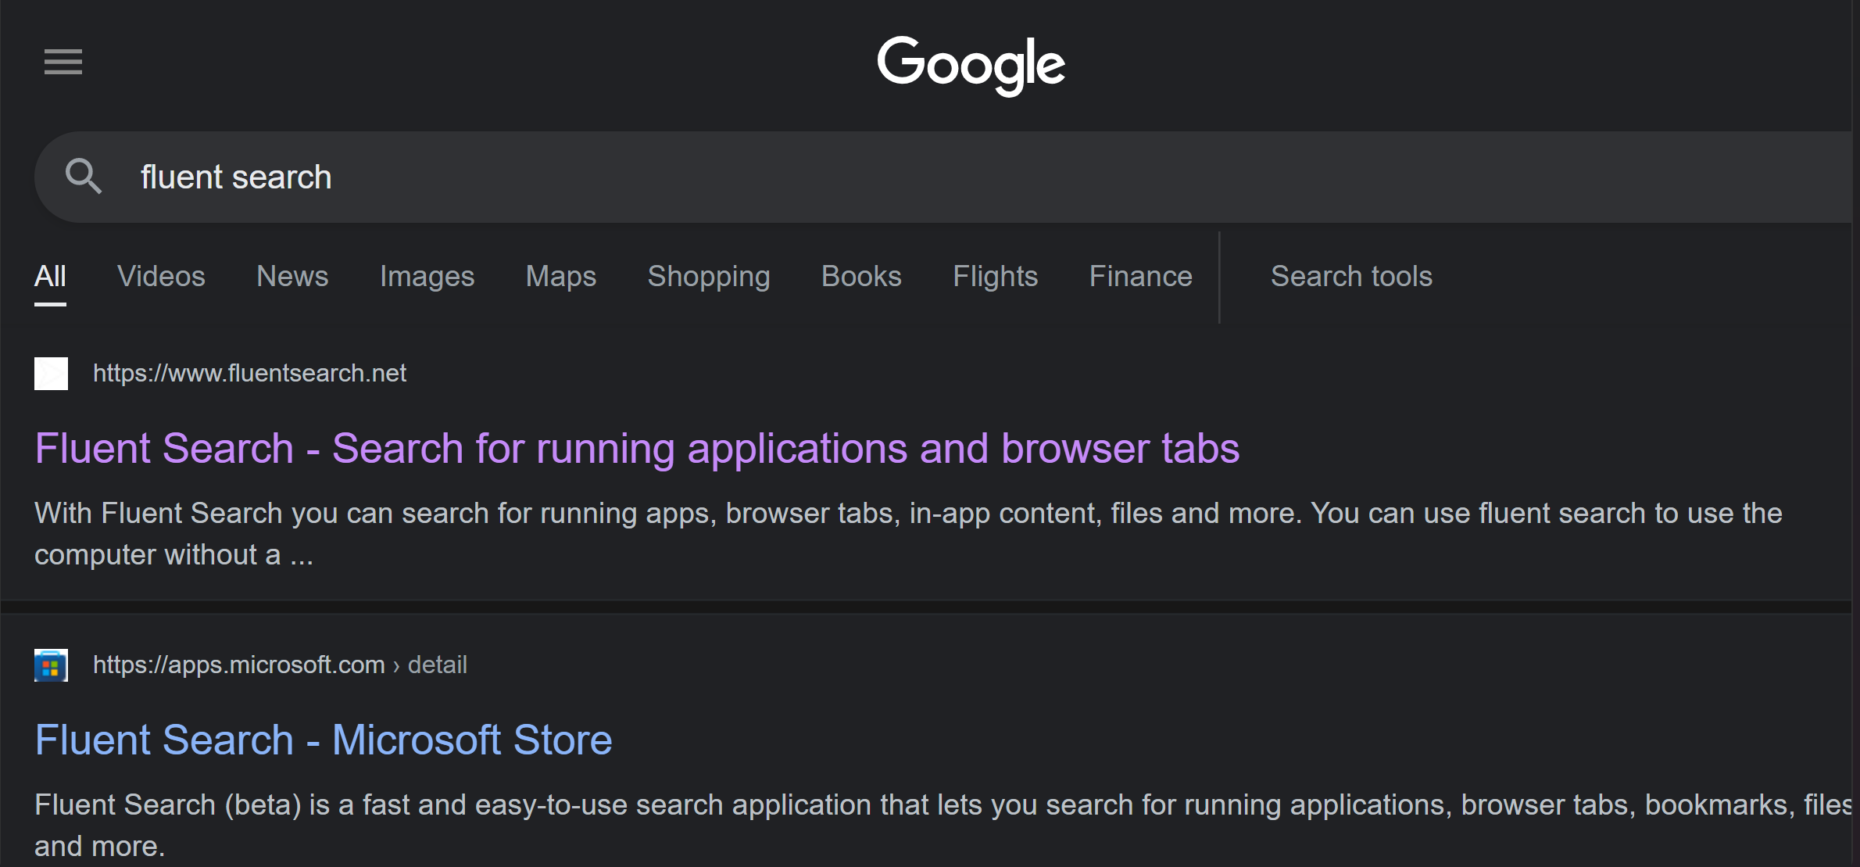Click the fluentsearch.net site favicon

click(x=50, y=373)
